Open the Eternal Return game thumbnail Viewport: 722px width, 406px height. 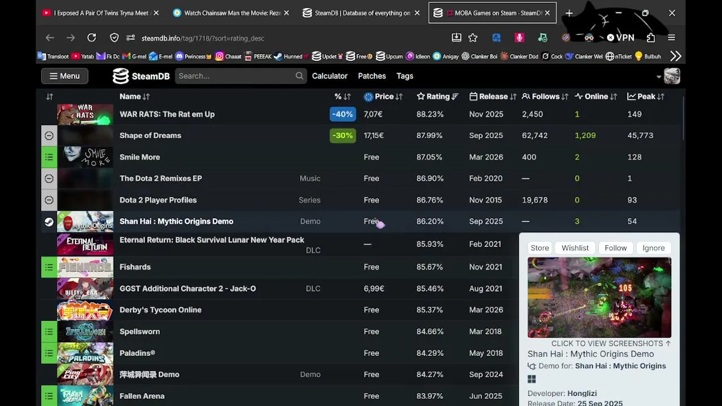tap(85, 245)
